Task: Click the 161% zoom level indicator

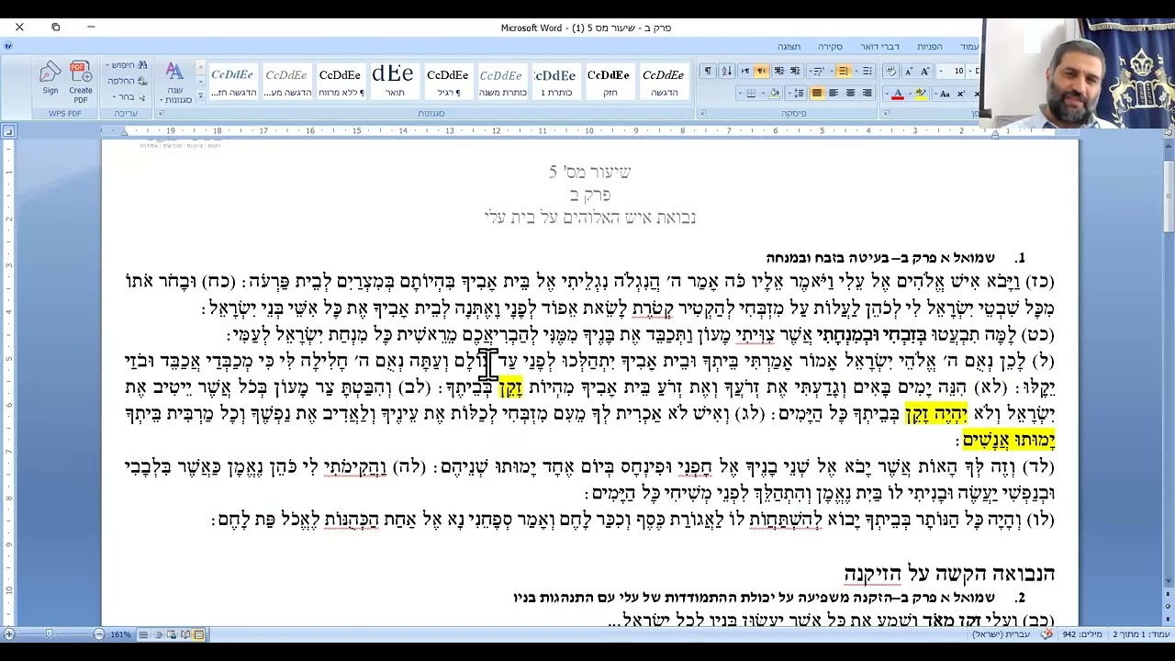Action: point(120,634)
